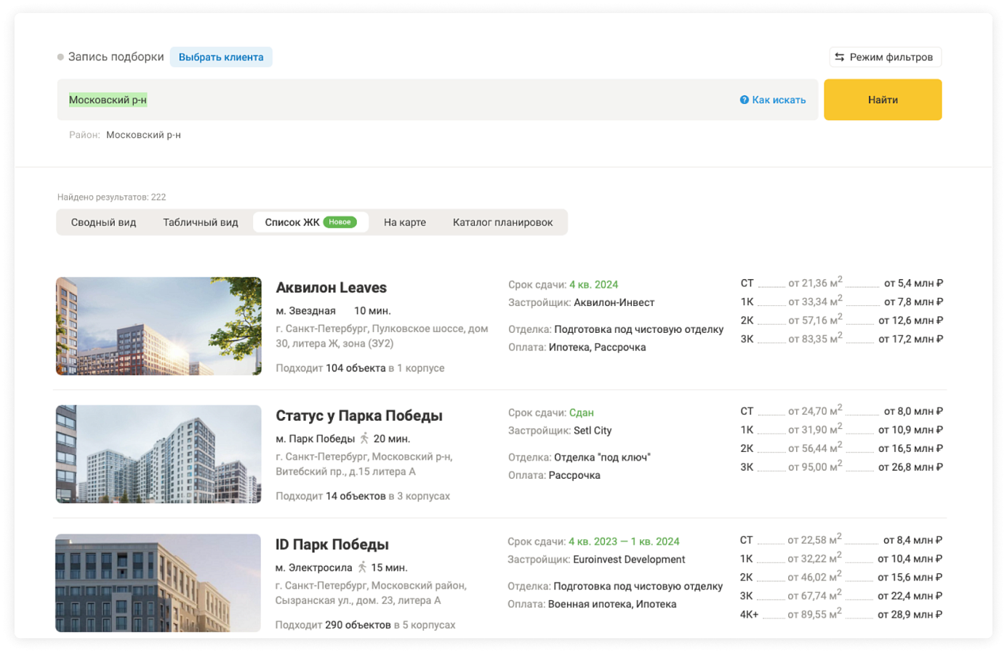Click Выбрать клиента button
The width and height of the screenshot is (1007, 654).
click(221, 57)
